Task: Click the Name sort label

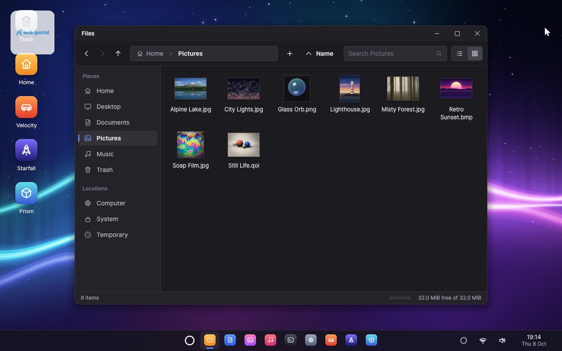Action: [x=324, y=54]
